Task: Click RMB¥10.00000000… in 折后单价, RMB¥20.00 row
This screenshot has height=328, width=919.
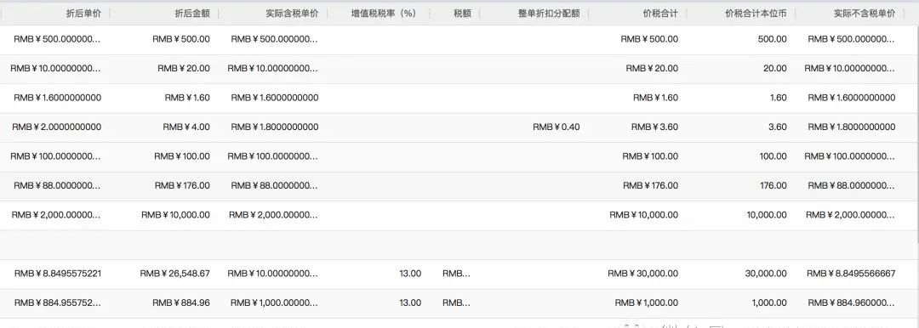Action: point(55,69)
